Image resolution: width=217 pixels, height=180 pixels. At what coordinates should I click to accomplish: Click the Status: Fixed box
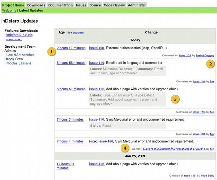pos(128,126)
